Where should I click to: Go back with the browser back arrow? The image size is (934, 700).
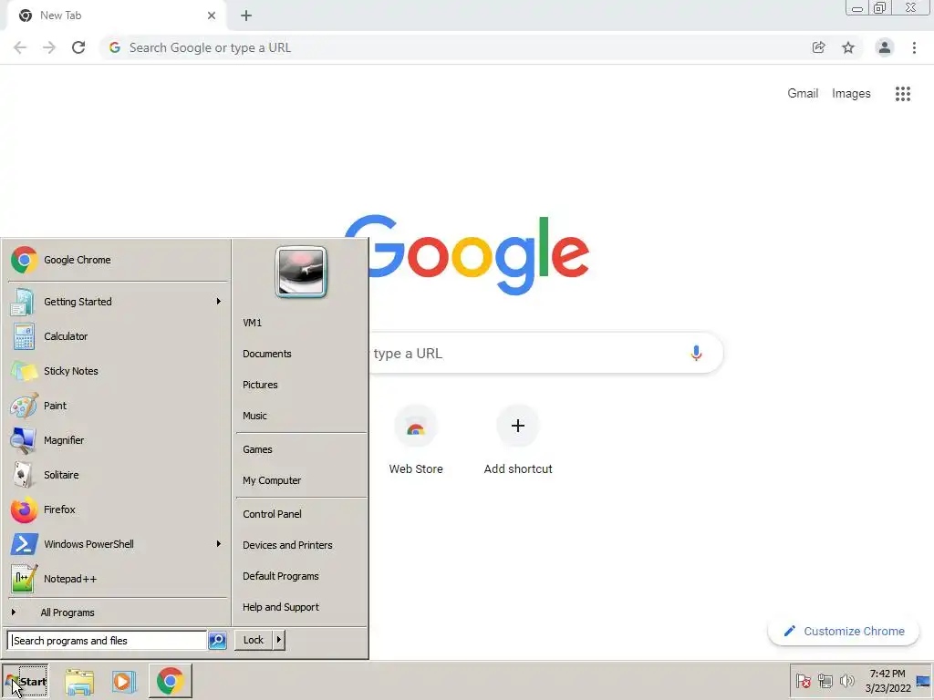point(20,47)
